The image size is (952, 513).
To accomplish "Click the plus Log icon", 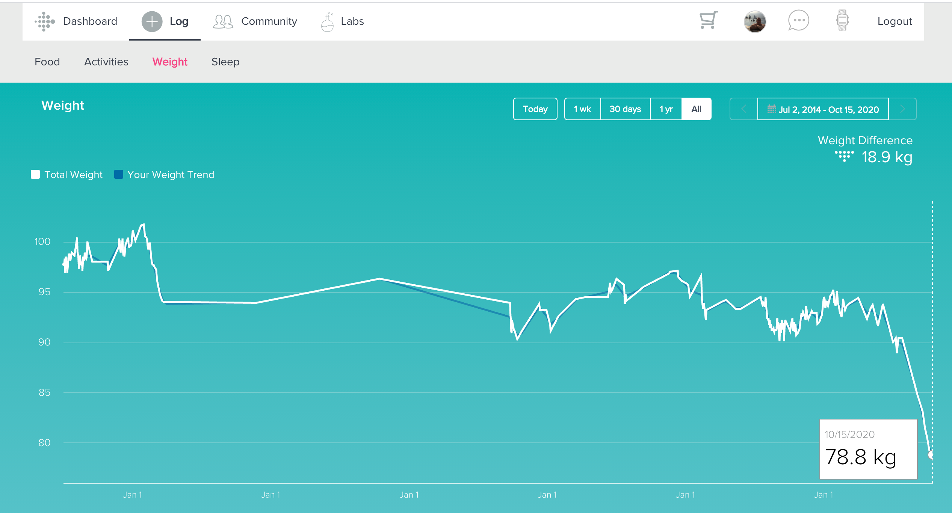I will point(152,21).
